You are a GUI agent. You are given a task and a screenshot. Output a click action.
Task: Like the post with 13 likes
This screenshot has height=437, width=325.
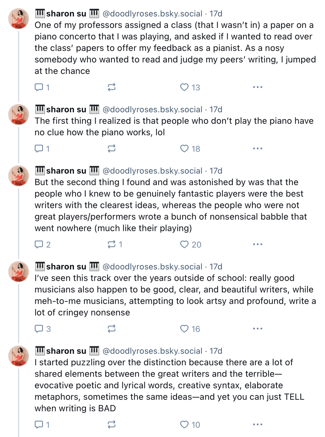184,87
